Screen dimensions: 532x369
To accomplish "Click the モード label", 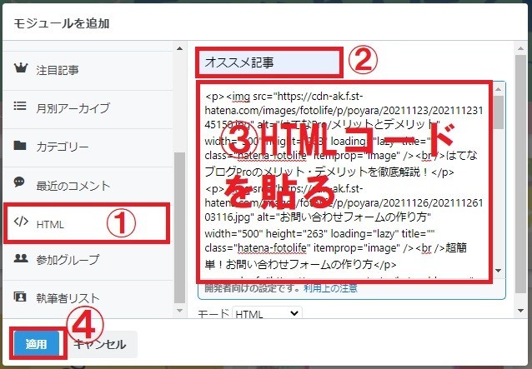I will coord(213,314).
